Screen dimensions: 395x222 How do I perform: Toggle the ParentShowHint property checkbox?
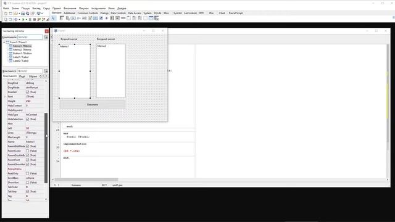(x=27, y=165)
